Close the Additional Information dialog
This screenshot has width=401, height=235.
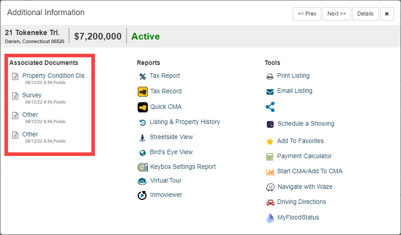tap(387, 14)
